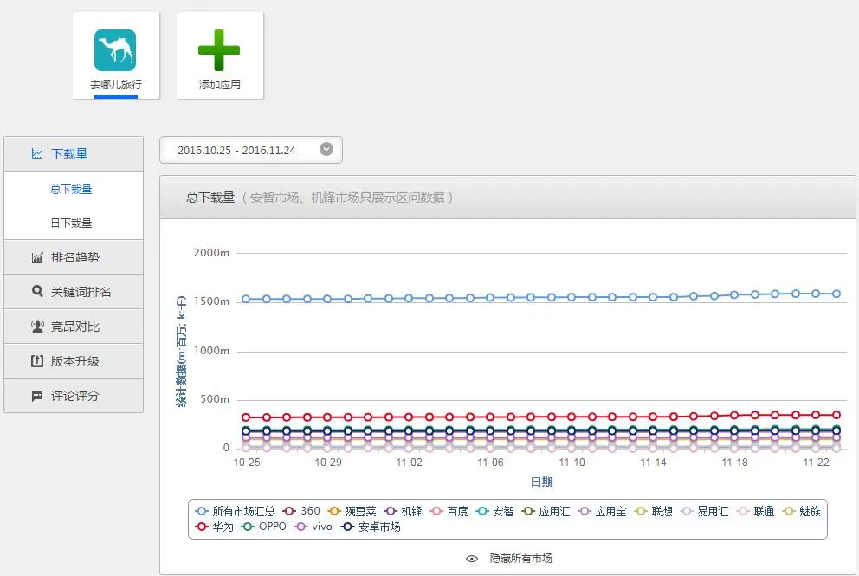Toggle the 百度 legend series

click(449, 511)
